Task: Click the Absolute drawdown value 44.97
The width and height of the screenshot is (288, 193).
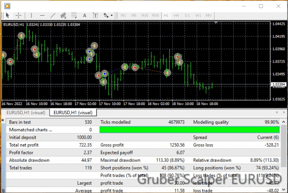Action: coord(87,160)
